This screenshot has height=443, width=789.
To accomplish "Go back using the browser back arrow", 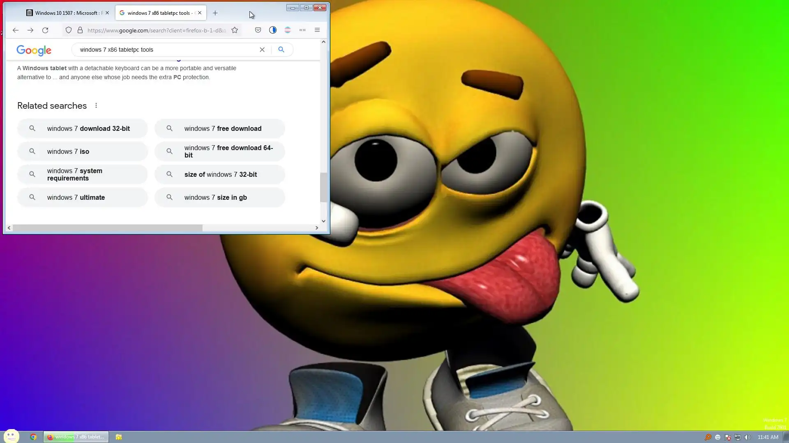I will pos(16,30).
